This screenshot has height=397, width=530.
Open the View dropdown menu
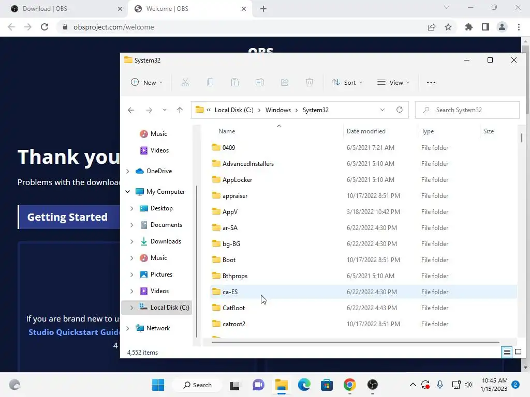pyautogui.click(x=393, y=82)
